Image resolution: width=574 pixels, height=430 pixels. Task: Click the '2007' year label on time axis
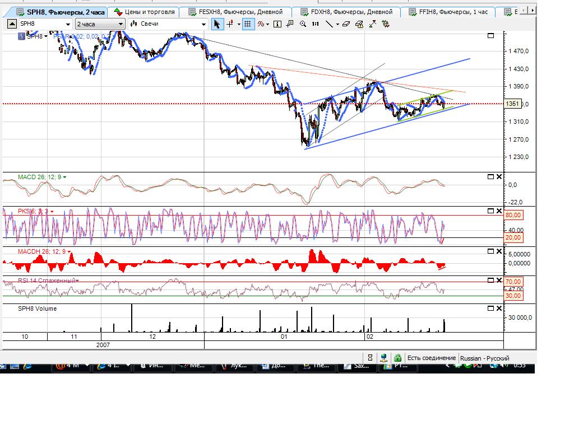[x=103, y=345]
